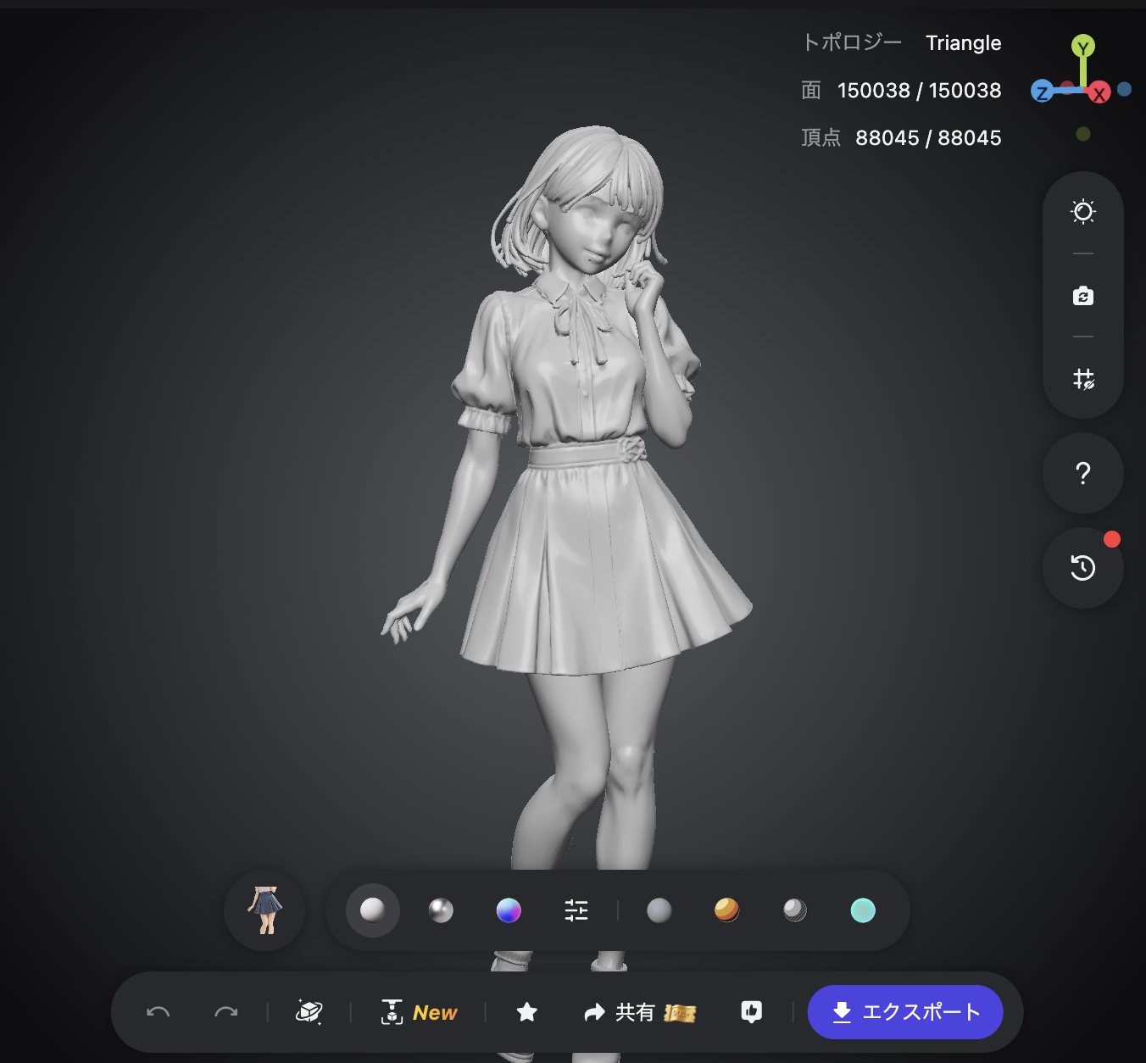Choose the cyan material swatch

pyautogui.click(x=863, y=910)
